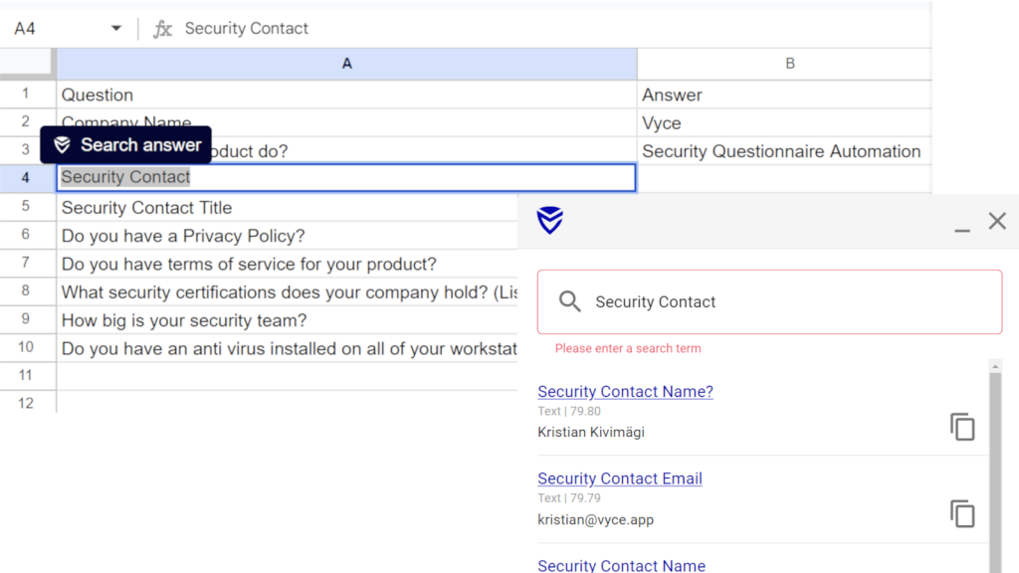Select column B header
Image resolution: width=1019 pixels, height=573 pixels.
784,64
